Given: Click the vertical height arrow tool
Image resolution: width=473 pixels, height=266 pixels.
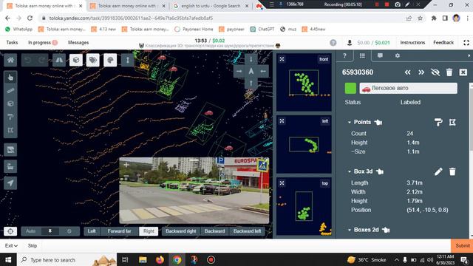Looking at the screenshot, I should point(127,60).
